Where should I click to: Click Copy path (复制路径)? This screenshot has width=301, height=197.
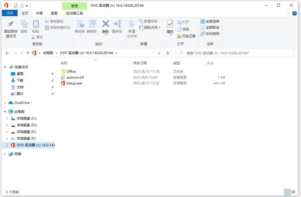tap(54, 21)
